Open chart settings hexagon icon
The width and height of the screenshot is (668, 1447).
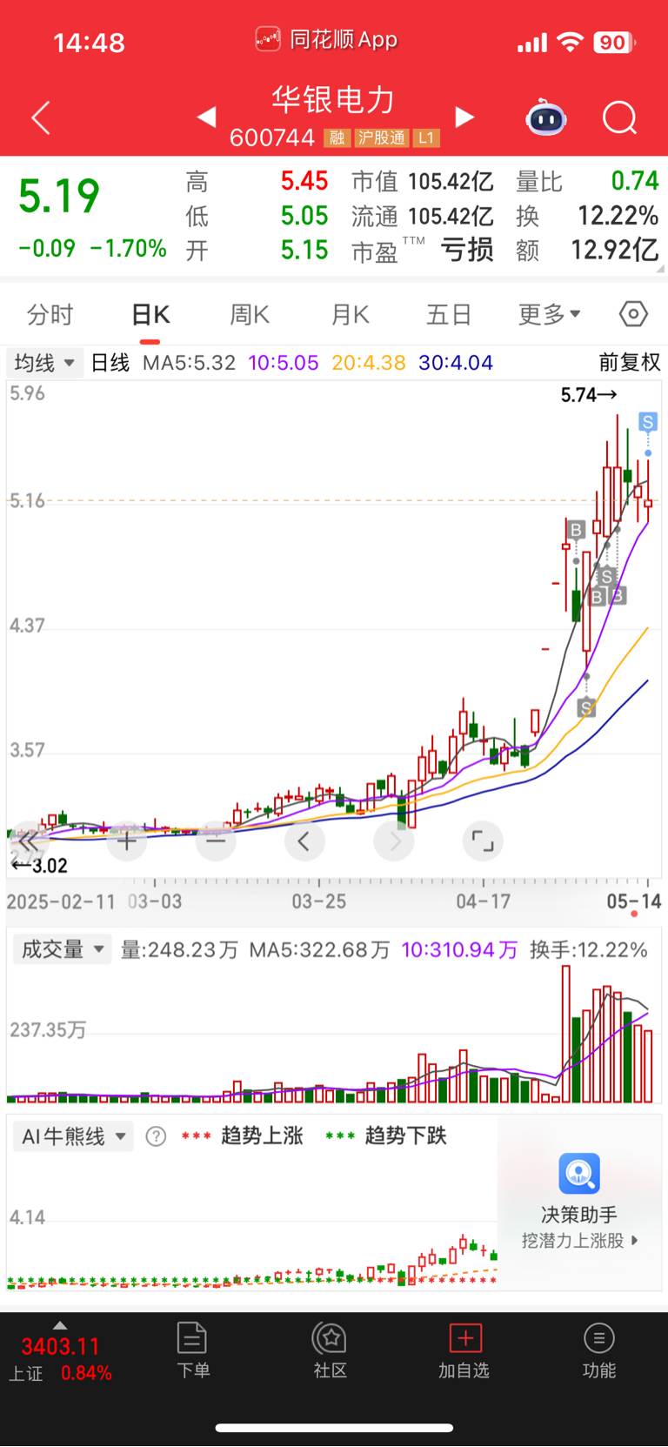click(x=633, y=313)
